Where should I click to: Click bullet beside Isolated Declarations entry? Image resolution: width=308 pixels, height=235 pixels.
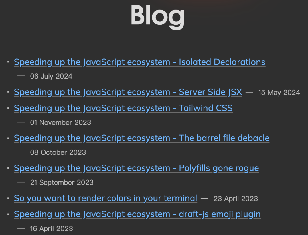click(8, 62)
